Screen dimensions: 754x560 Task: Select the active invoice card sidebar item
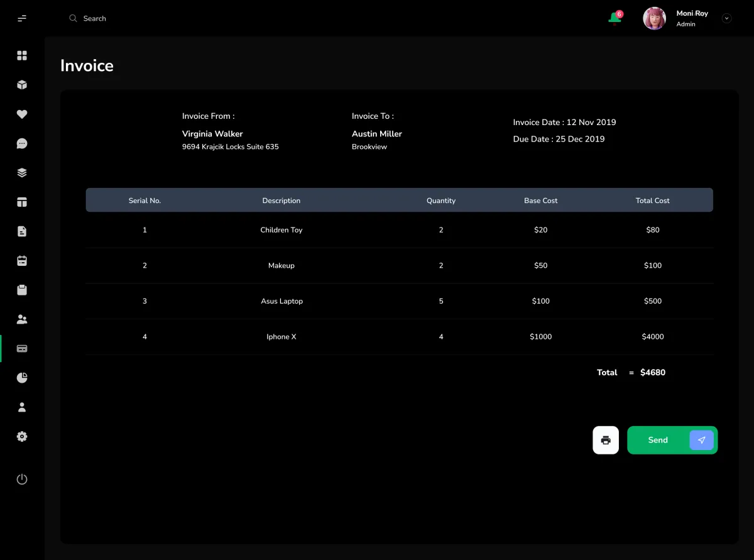point(22,348)
